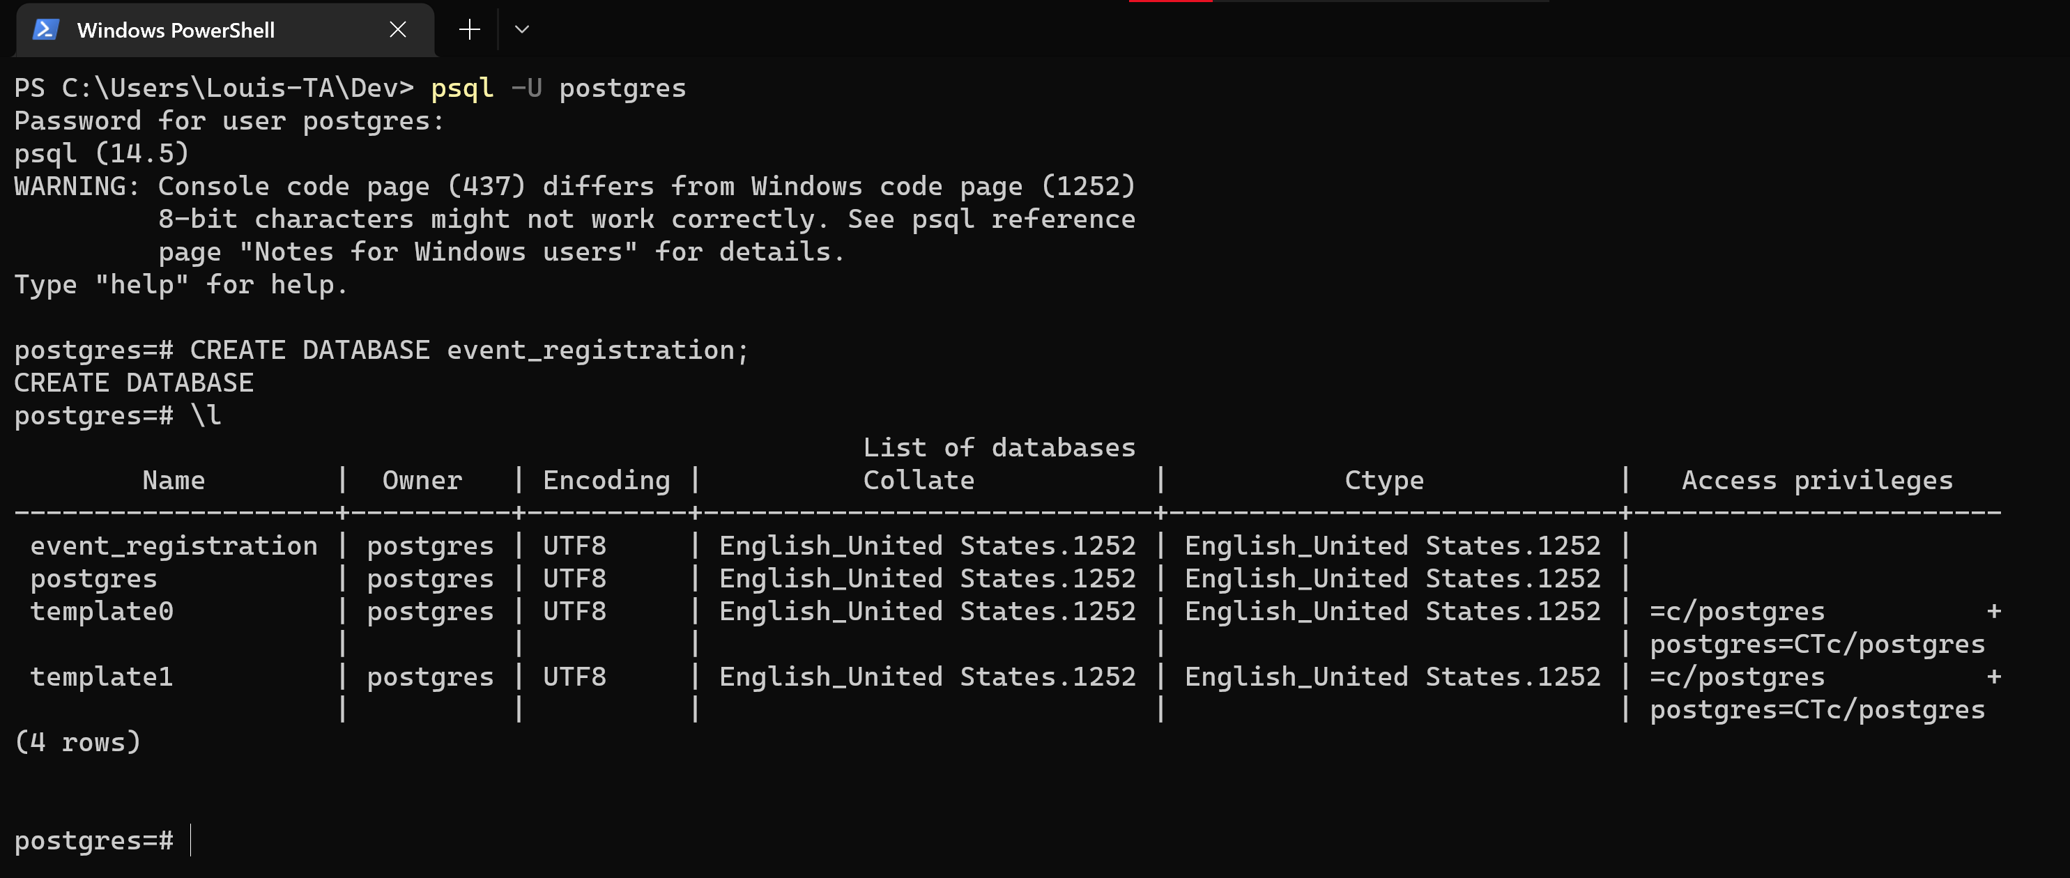Click the Ctype column header
Viewport: 2070px width, 878px height.
(1383, 480)
